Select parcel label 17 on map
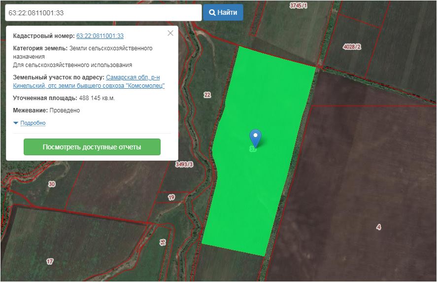 (50, 261)
